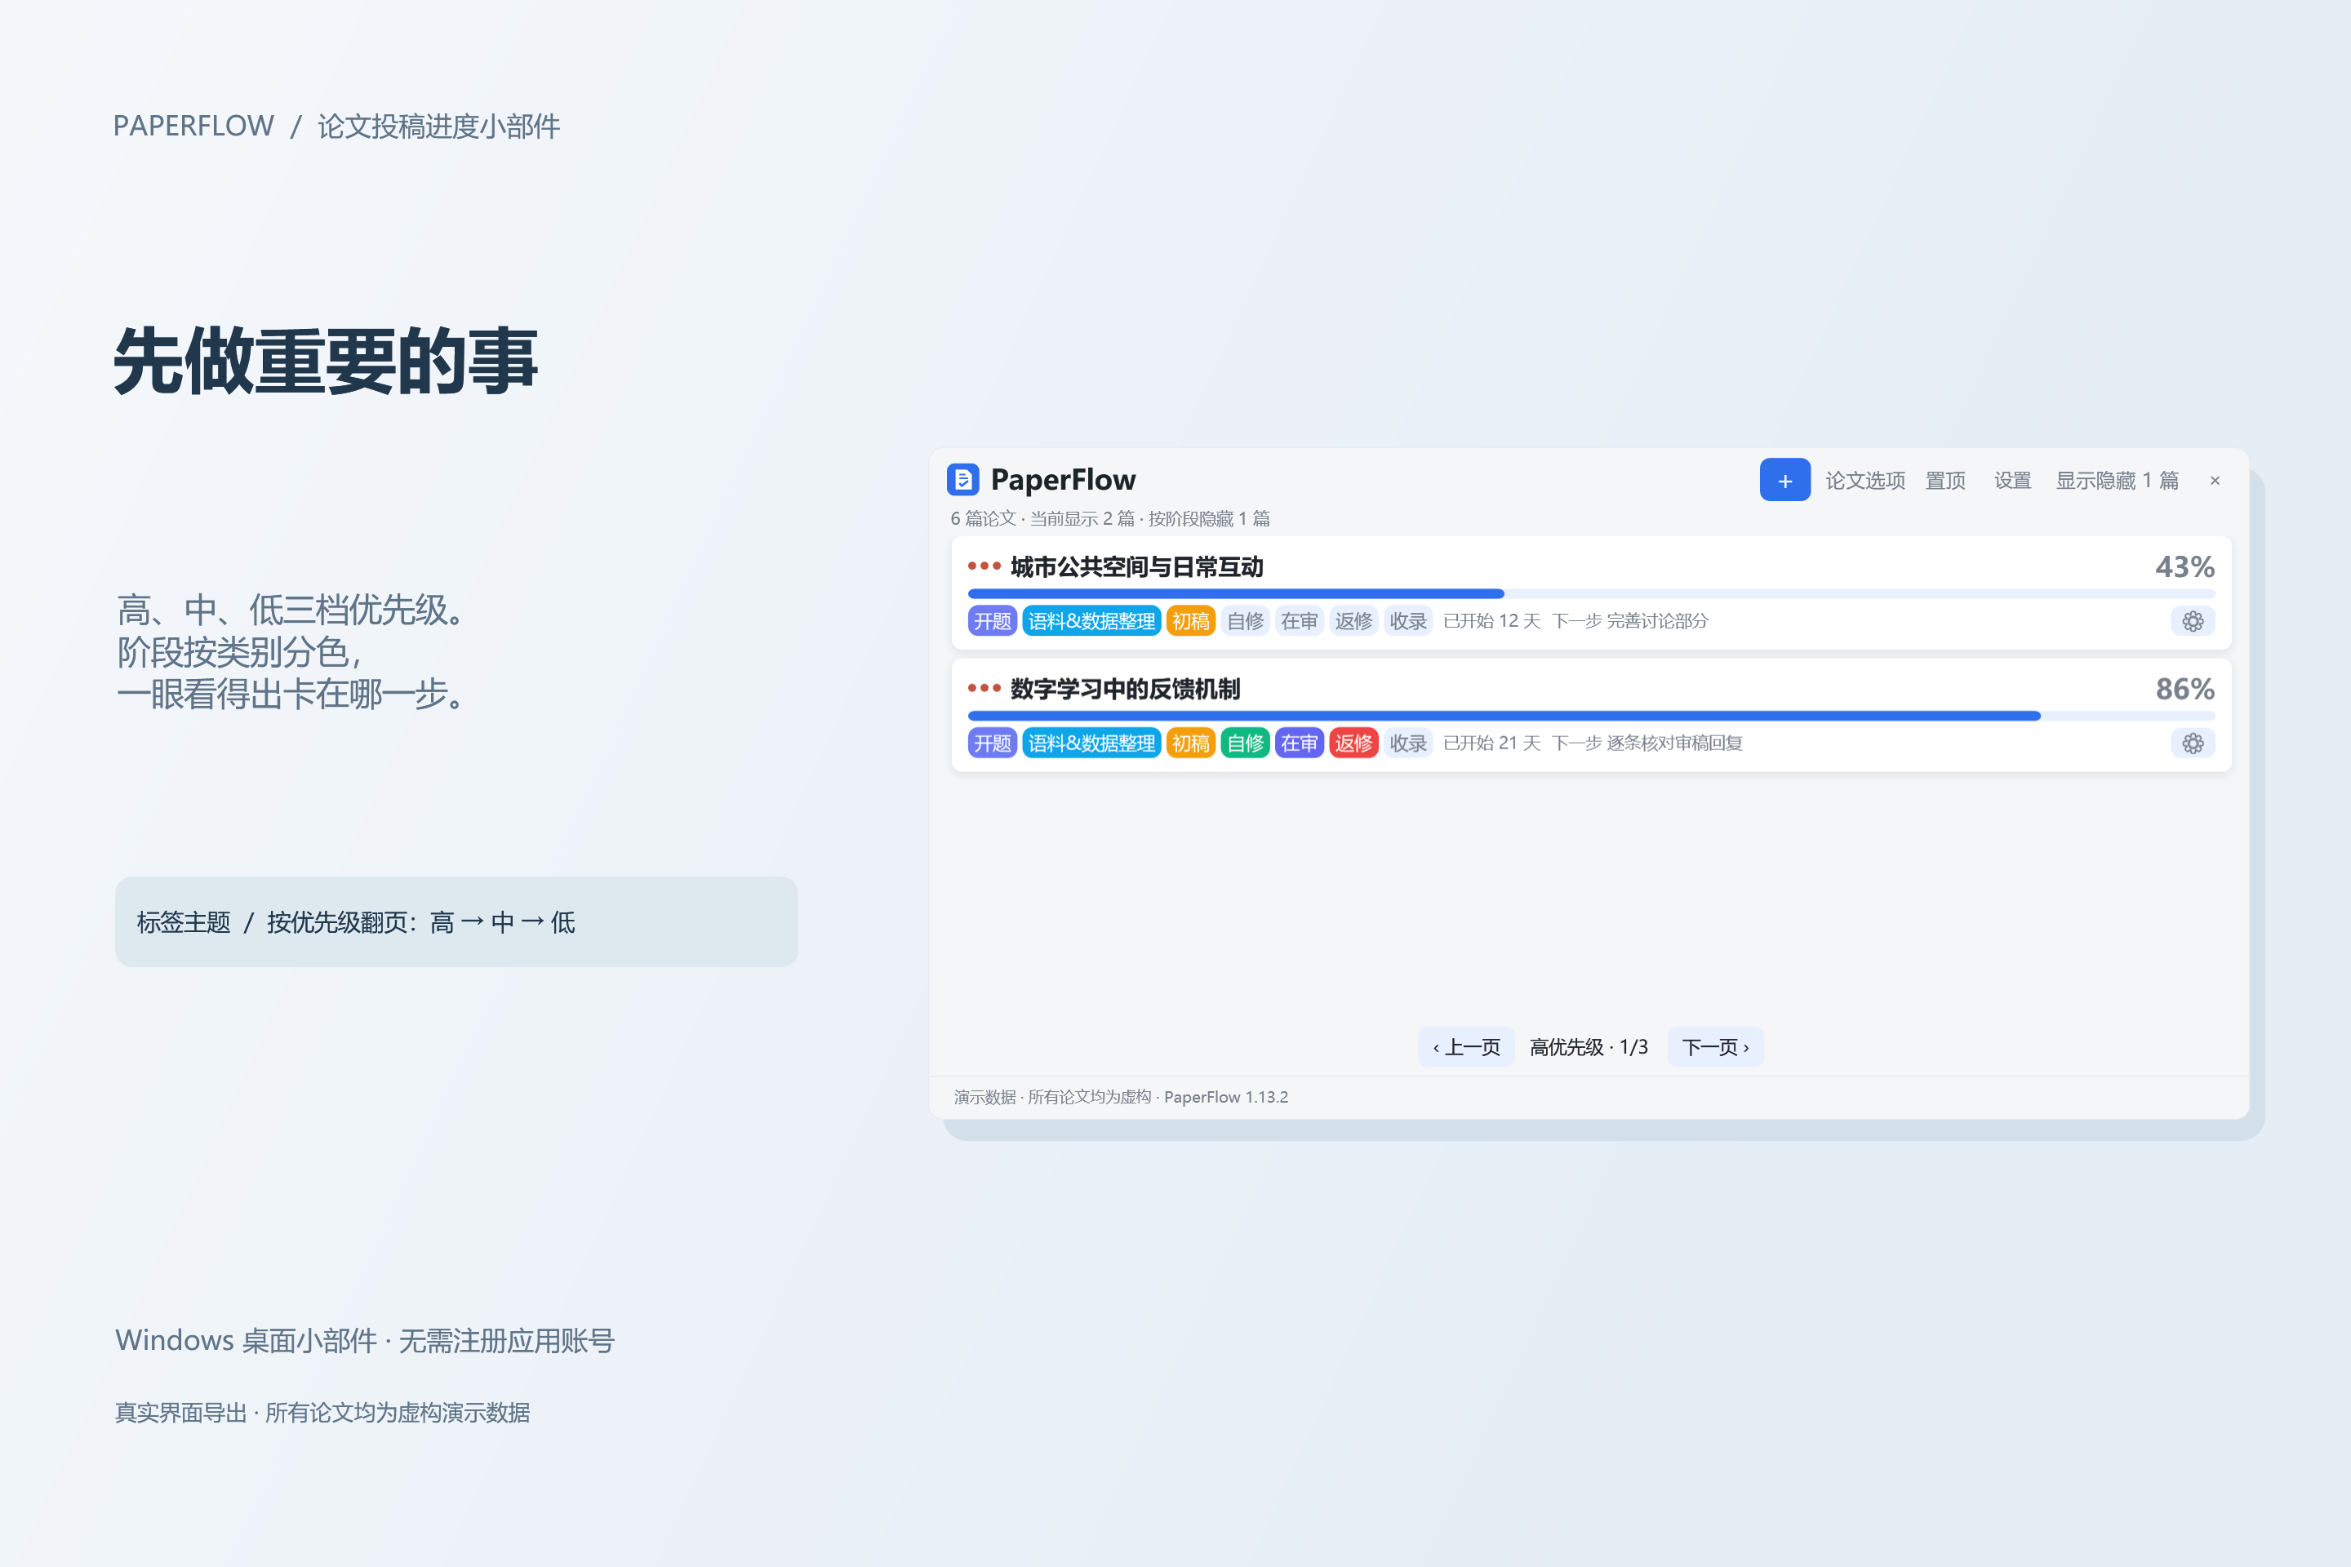Screen dimensions: 2351x1567
Task: Select 在审 stage in 数字学习 card
Action: click(x=1300, y=744)
